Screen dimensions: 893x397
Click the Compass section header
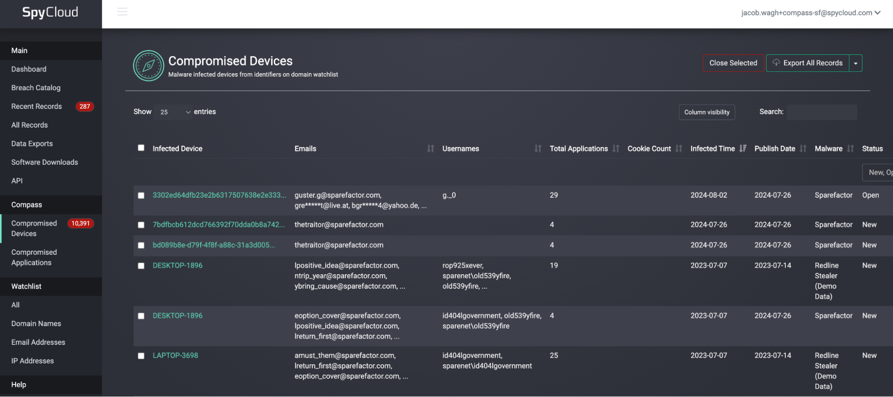(51, 205)
